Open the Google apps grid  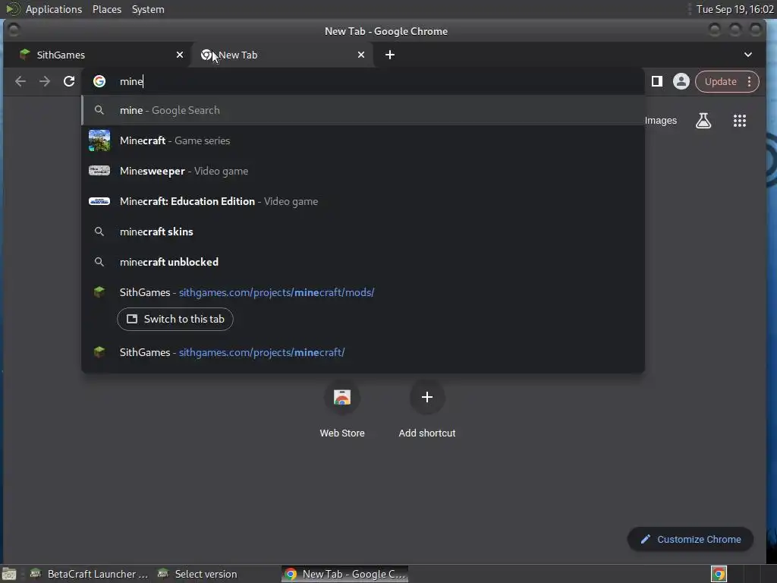[739, 121]
